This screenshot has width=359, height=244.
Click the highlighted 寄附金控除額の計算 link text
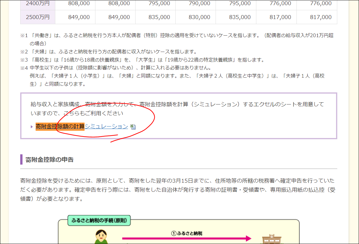pos(59,127)
